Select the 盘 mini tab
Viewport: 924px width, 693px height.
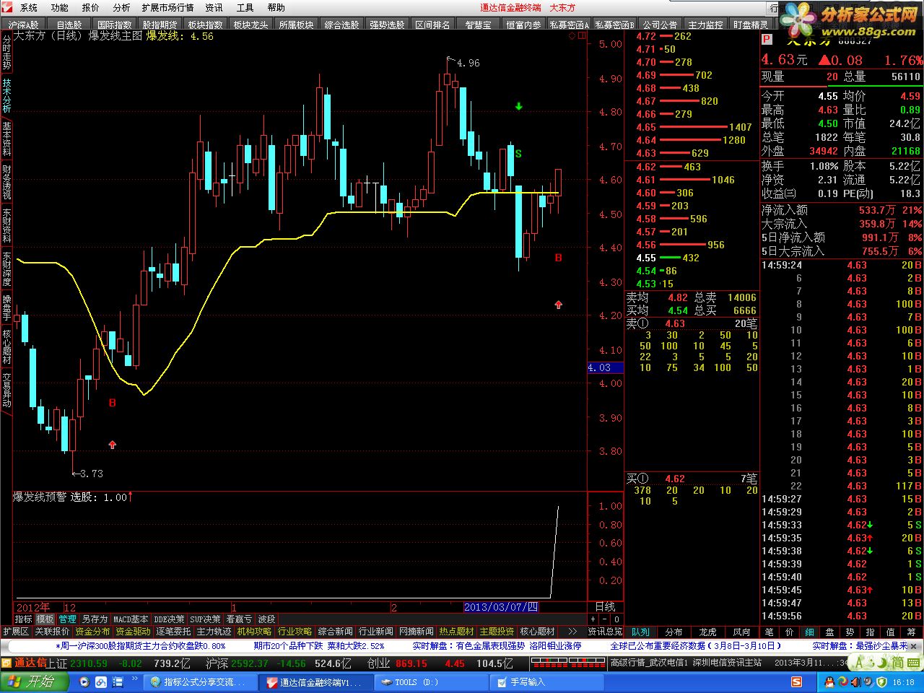pos(830,632)
